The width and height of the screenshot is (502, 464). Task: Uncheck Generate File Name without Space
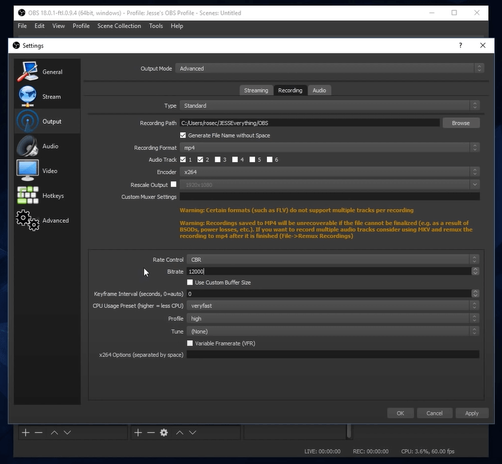tap(183, 135)
